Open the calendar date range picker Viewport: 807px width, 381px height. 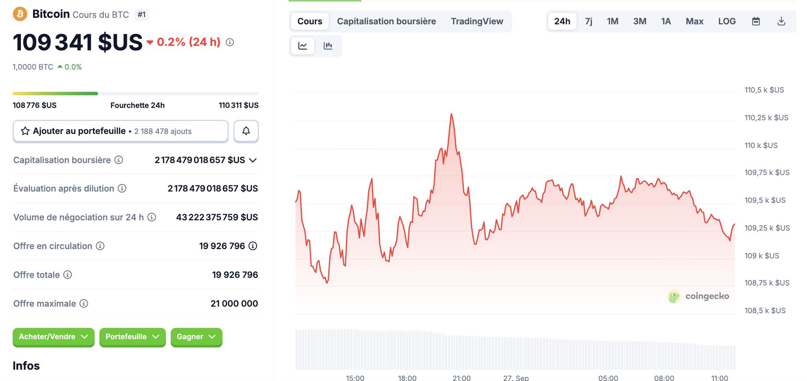[x=756, y=21]
